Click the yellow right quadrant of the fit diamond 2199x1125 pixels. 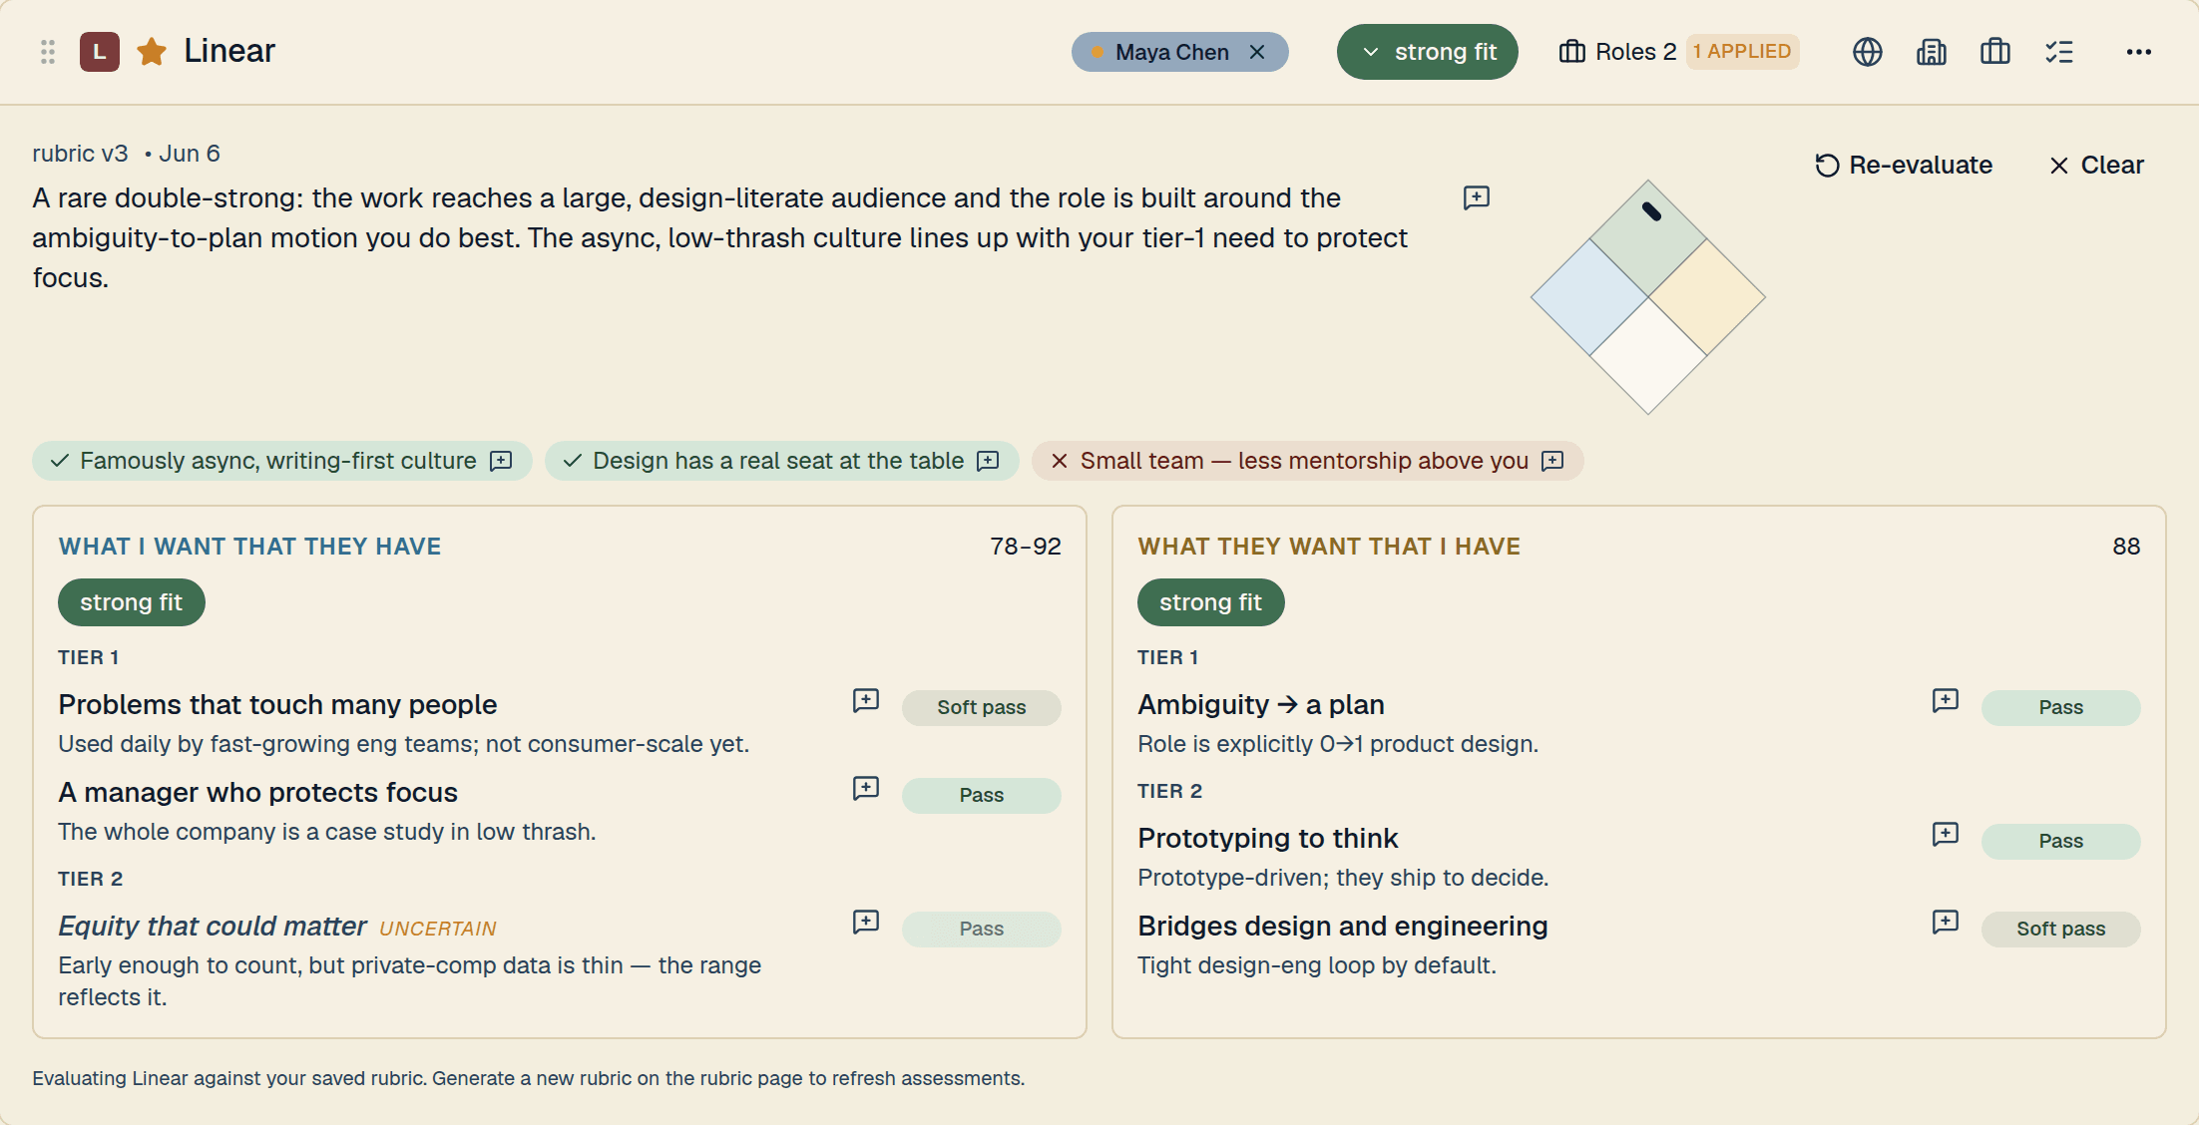(x=1707, y=297)
